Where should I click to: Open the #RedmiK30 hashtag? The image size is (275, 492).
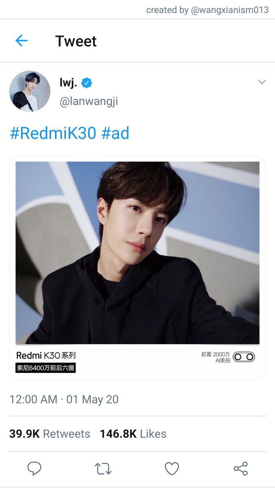point(53,133)
